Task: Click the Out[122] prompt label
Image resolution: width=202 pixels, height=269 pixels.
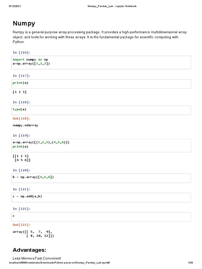Action: 22,225
